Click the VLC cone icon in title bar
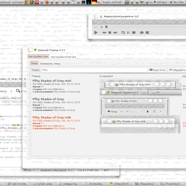This screenshot has width=186, height=186. coord(101,16)
